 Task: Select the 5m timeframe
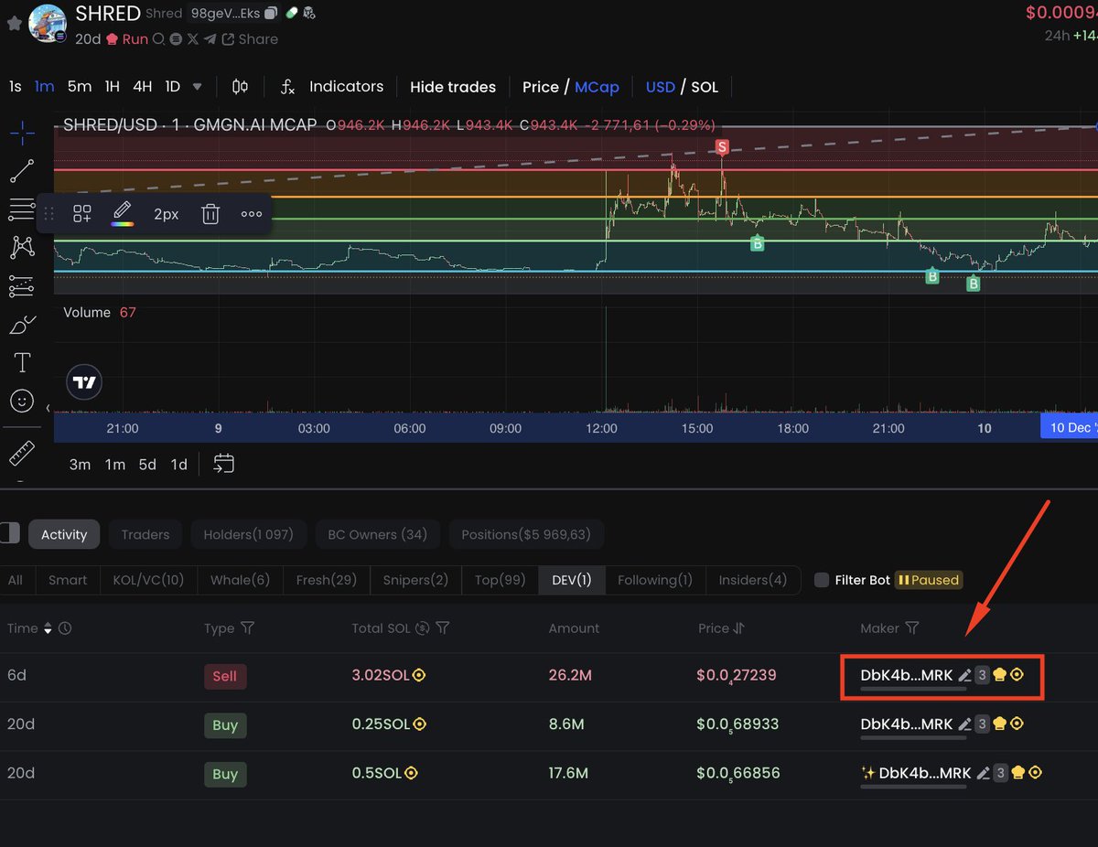coord(80,87)
